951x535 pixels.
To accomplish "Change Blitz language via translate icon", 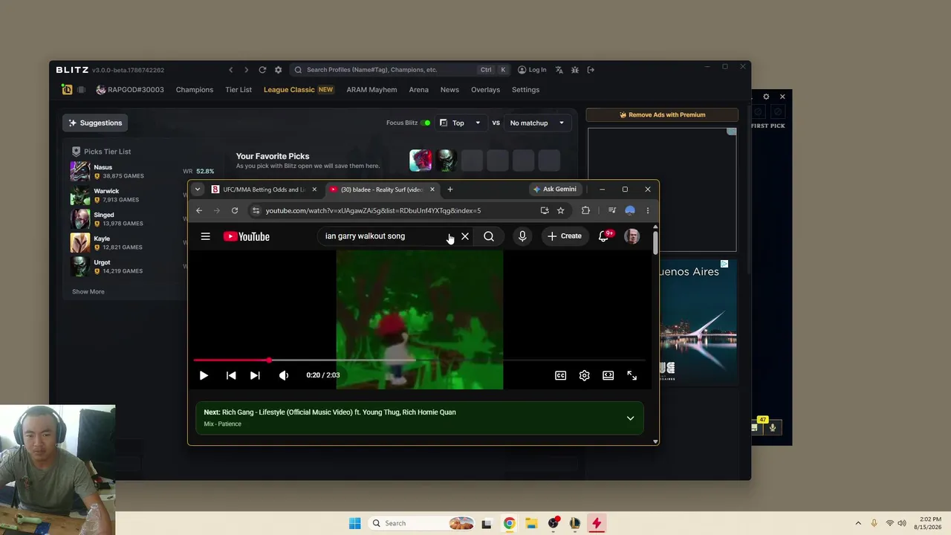I will tap(559, 70).
